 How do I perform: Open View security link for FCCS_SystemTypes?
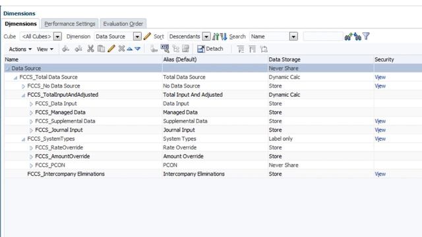(380, 139)
